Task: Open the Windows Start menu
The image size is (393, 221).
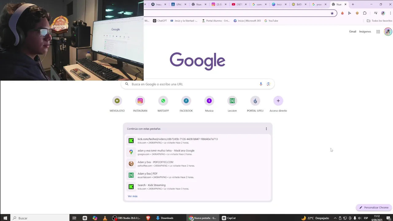Action: click(x=5, y=218)
